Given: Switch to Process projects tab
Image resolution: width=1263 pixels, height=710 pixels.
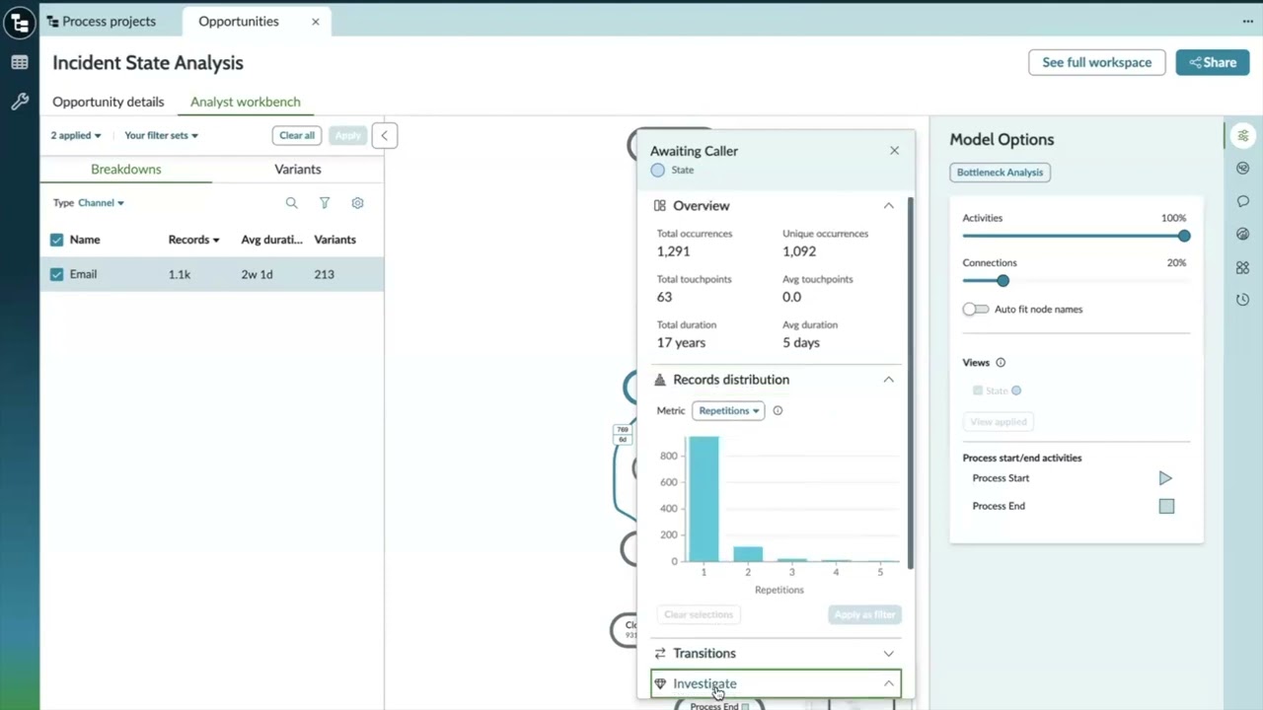Looking at the screenshot, I should point(102,22).
